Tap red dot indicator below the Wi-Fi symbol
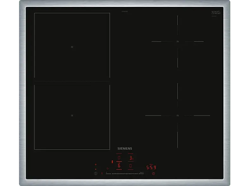This screenshot has height=186, width=249. 96,169
